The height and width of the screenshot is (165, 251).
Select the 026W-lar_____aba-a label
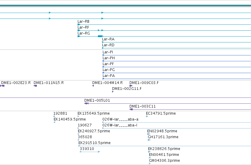120,119
